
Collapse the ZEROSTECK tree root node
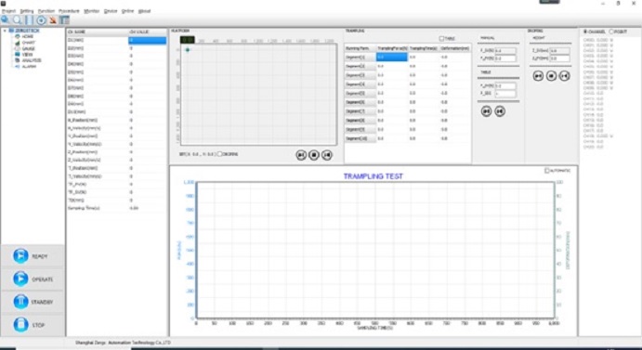click(x=5, y=31)
